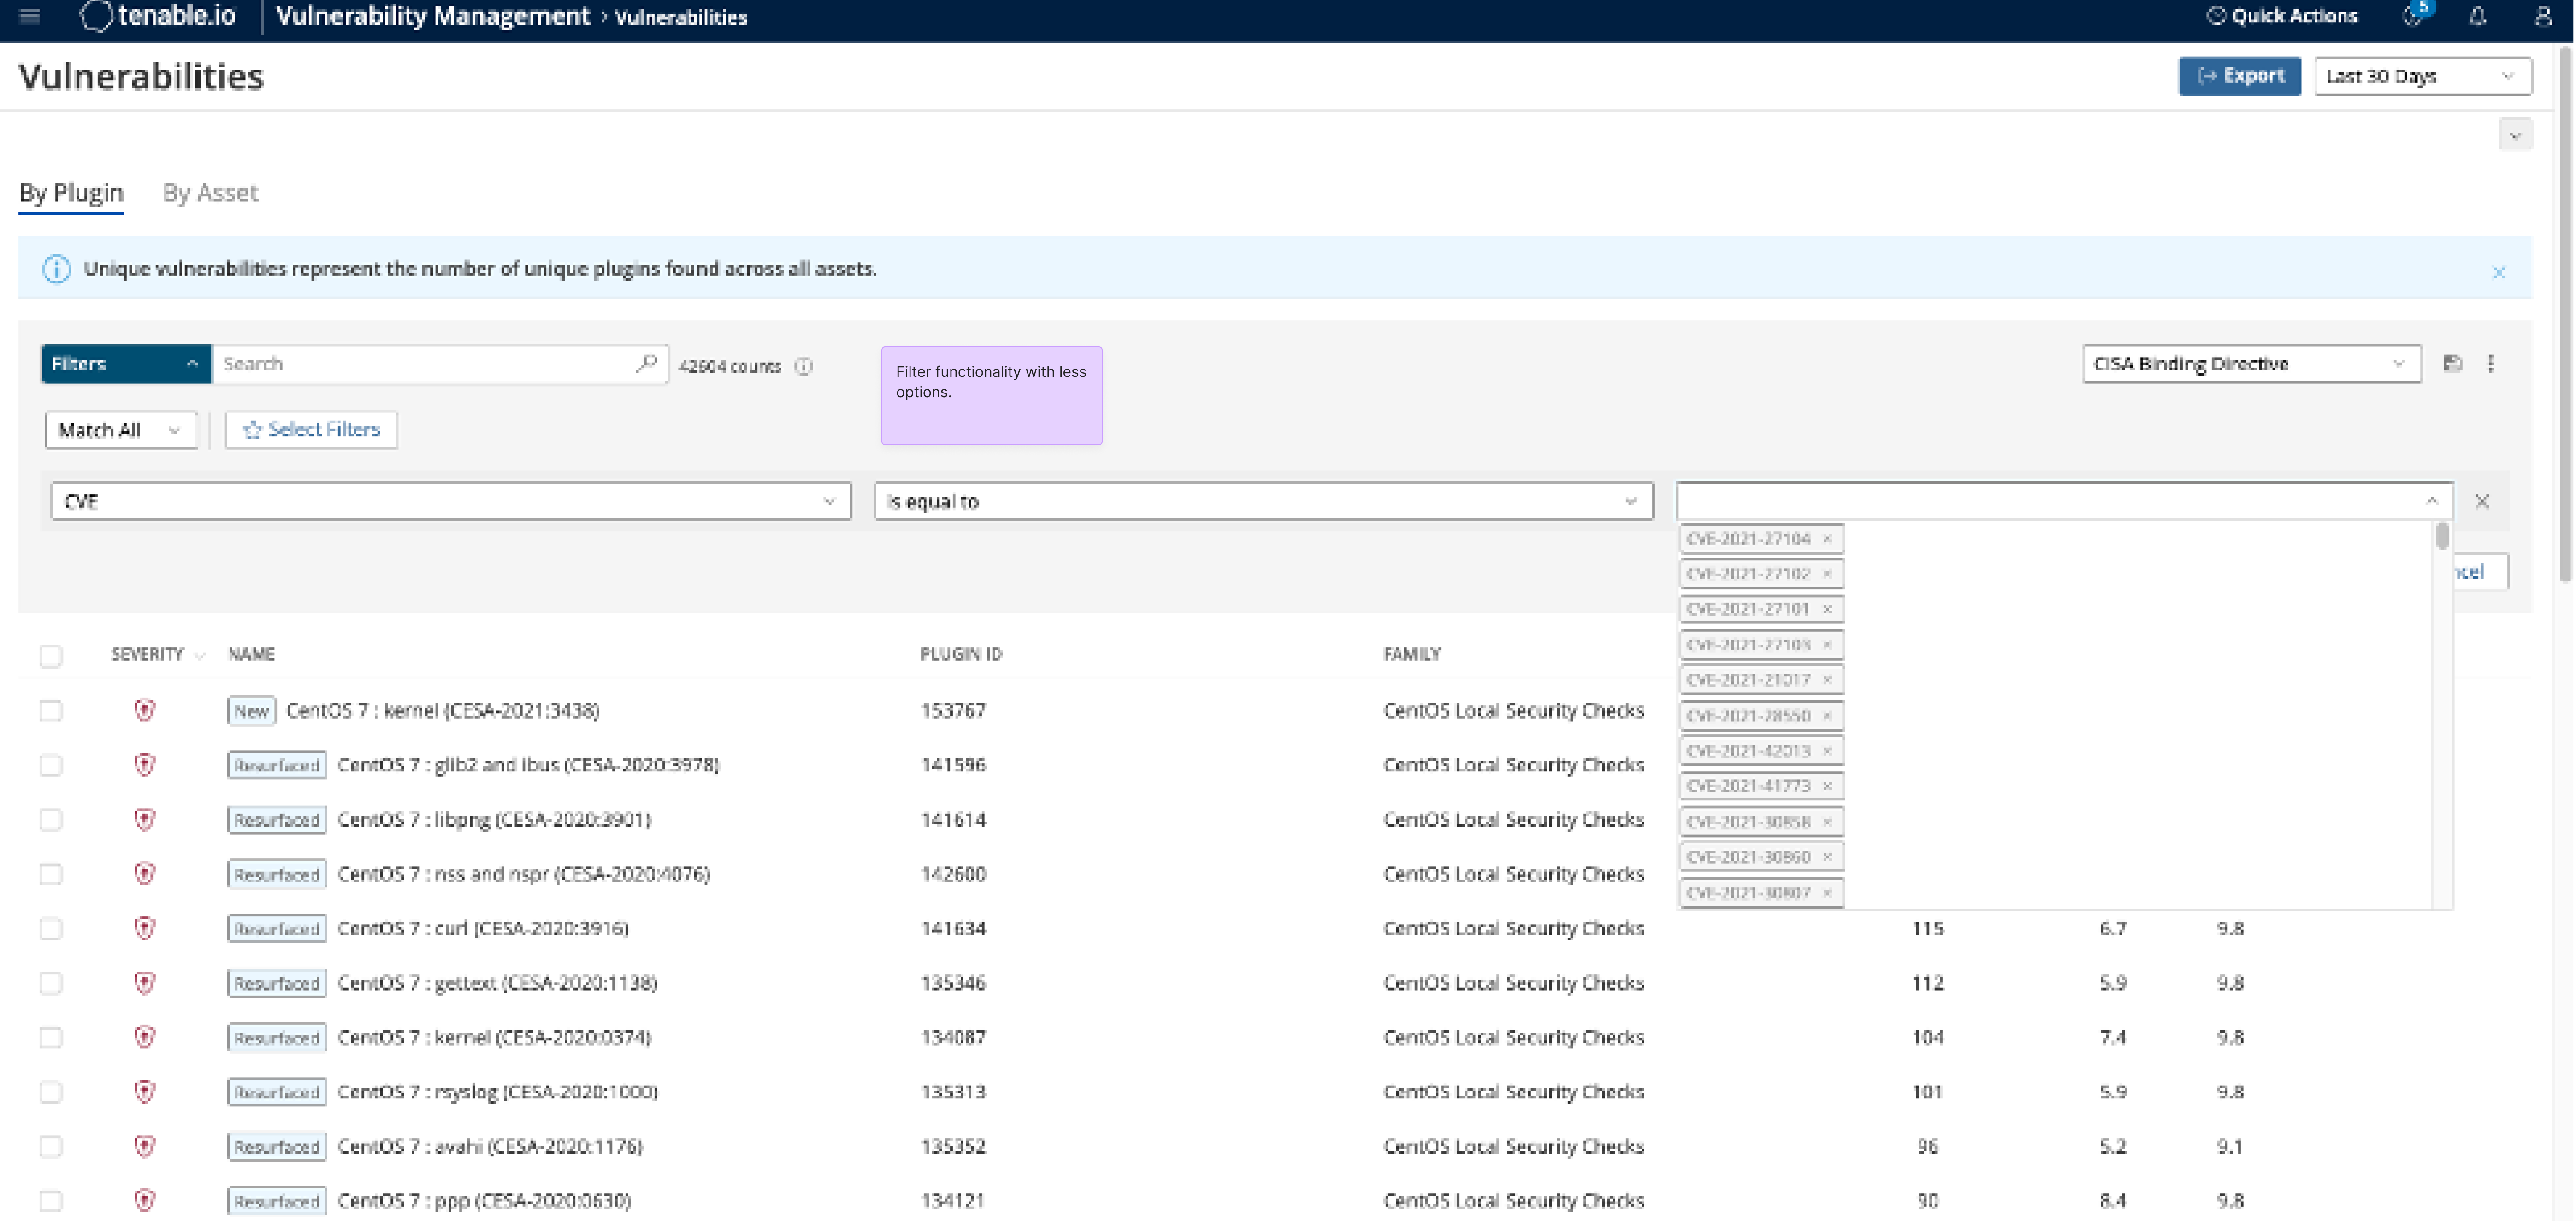Screen dimensions: 2576x1221
Task: Remove the CVE-2021-27104 tag
Action: pos(1827,539)
